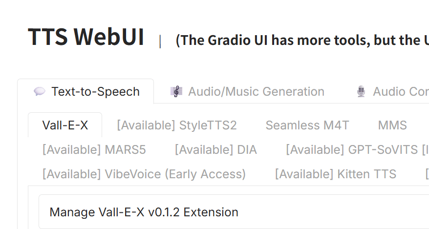The width and height of the screenshot is (429, 229).
Task: Click the speech bubble icon on Text-to-Speech
Action: (x=40, y=91)
